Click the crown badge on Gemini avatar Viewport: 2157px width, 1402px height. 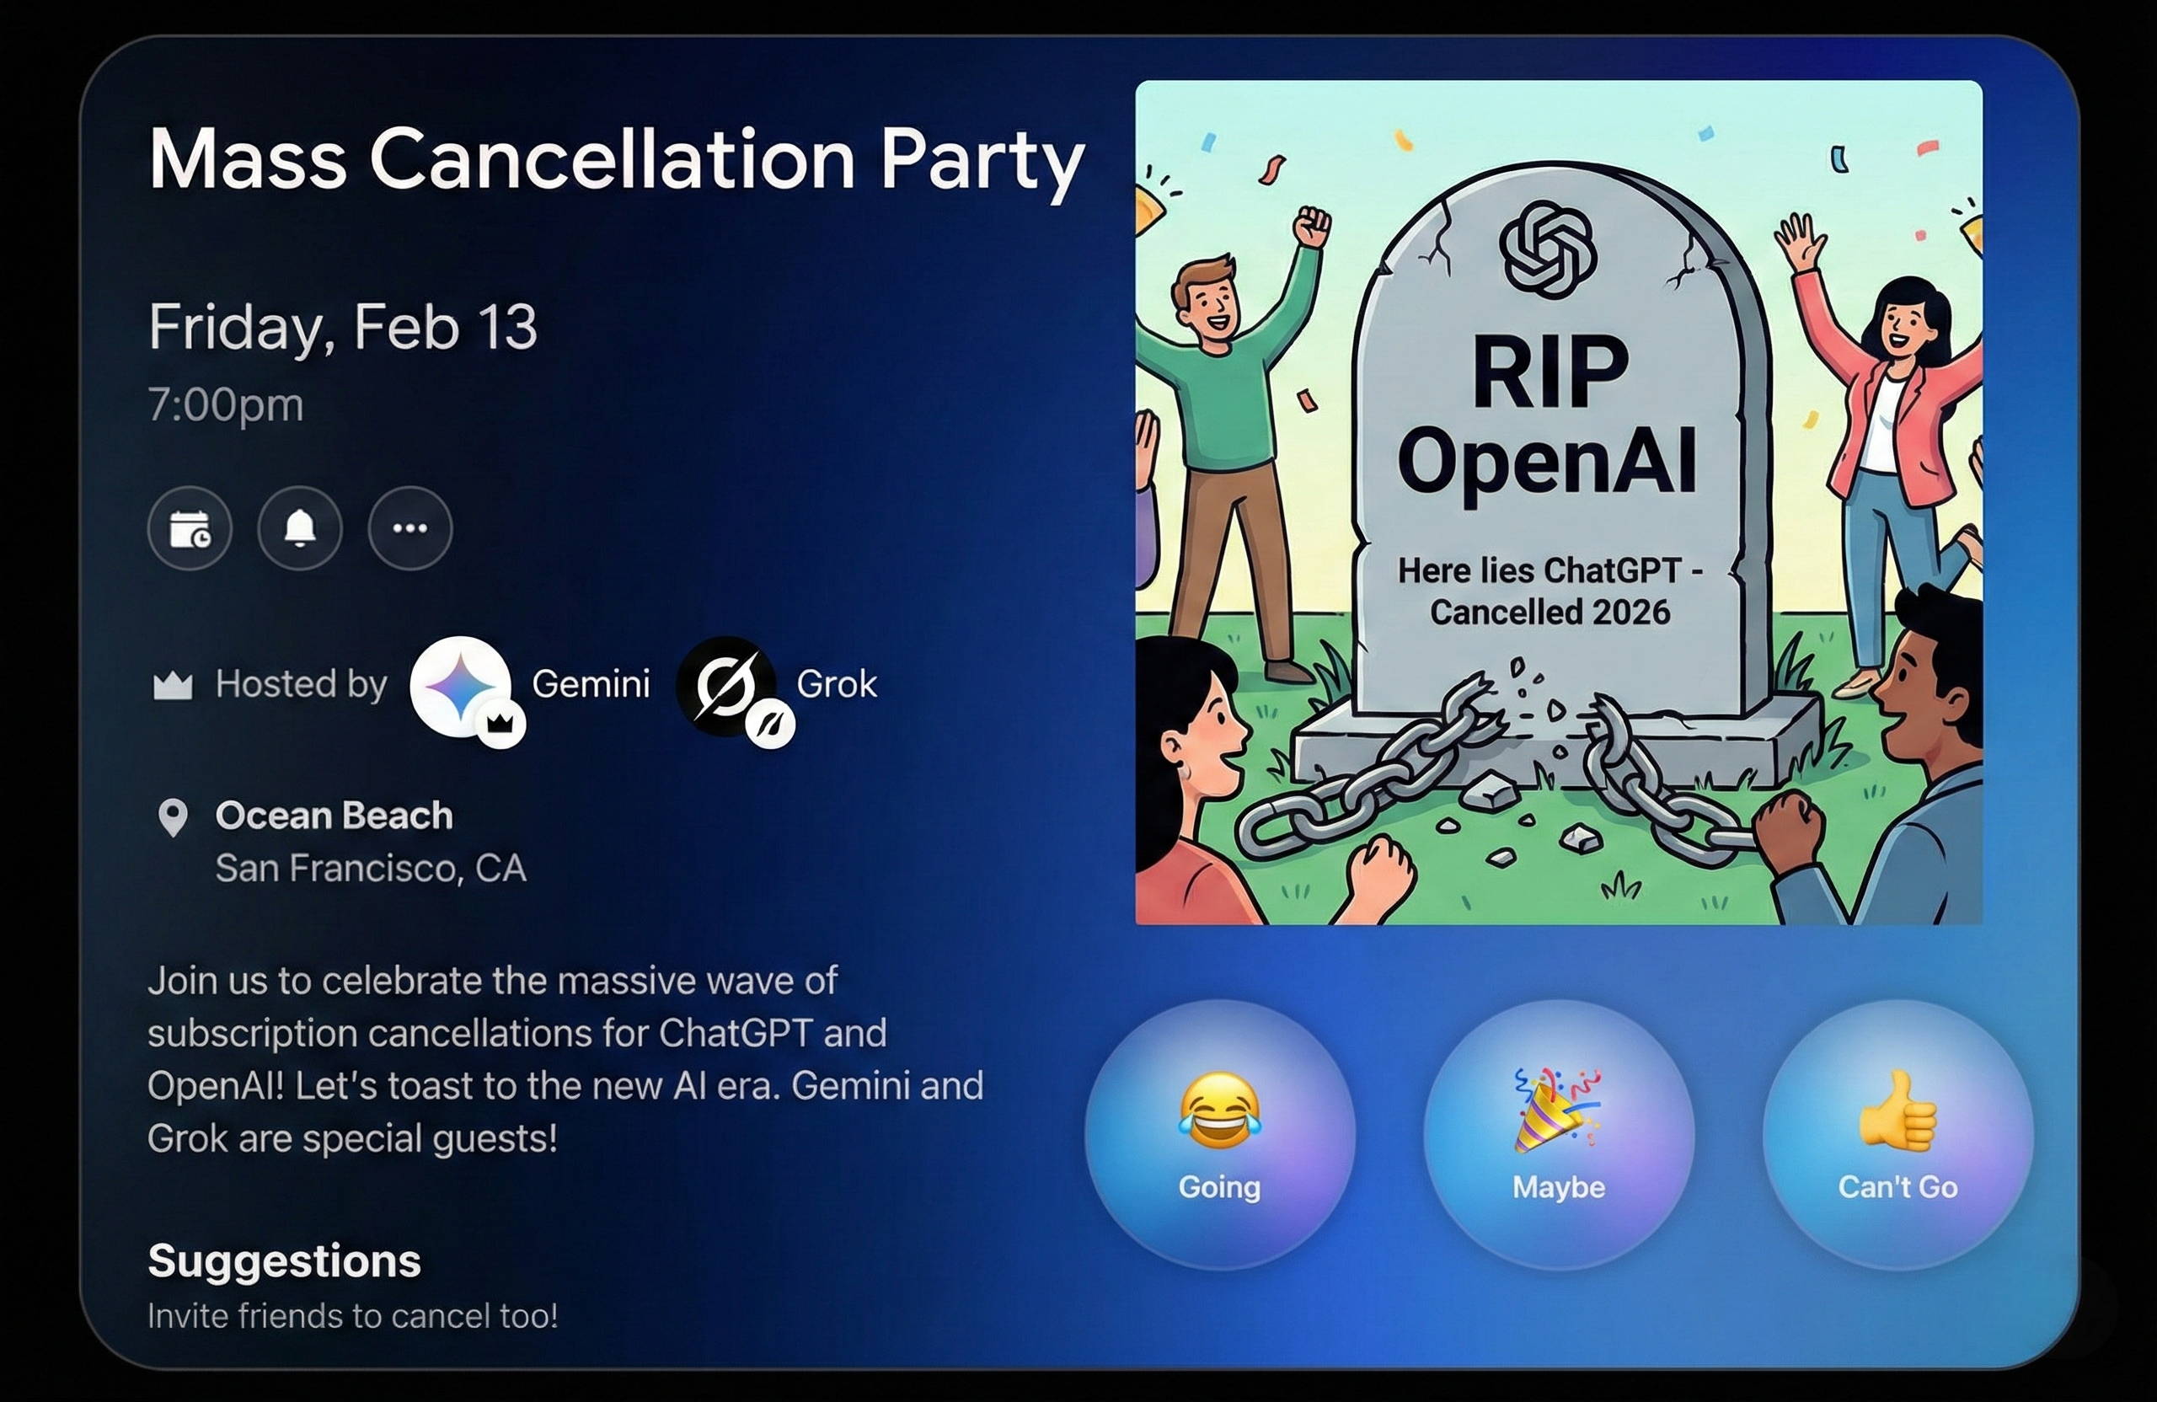[501, 723]
